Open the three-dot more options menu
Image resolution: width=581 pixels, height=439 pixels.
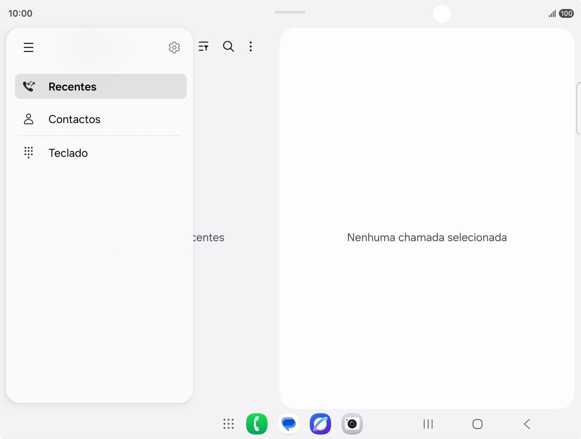click(x=251, y=47)
